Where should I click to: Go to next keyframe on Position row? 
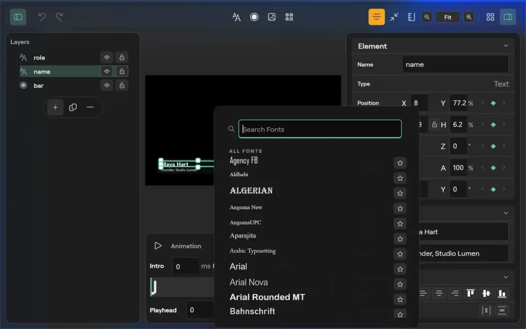pyautogui.click(x=503, y=103)
